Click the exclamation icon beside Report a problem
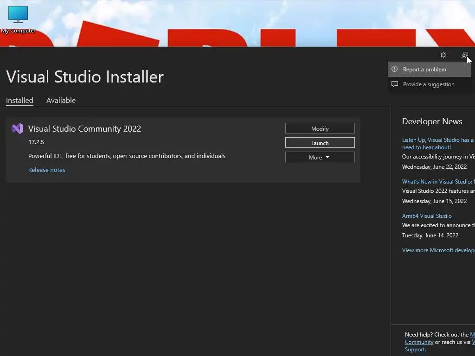Screen dimensions: 475x356 coord(394,69)
